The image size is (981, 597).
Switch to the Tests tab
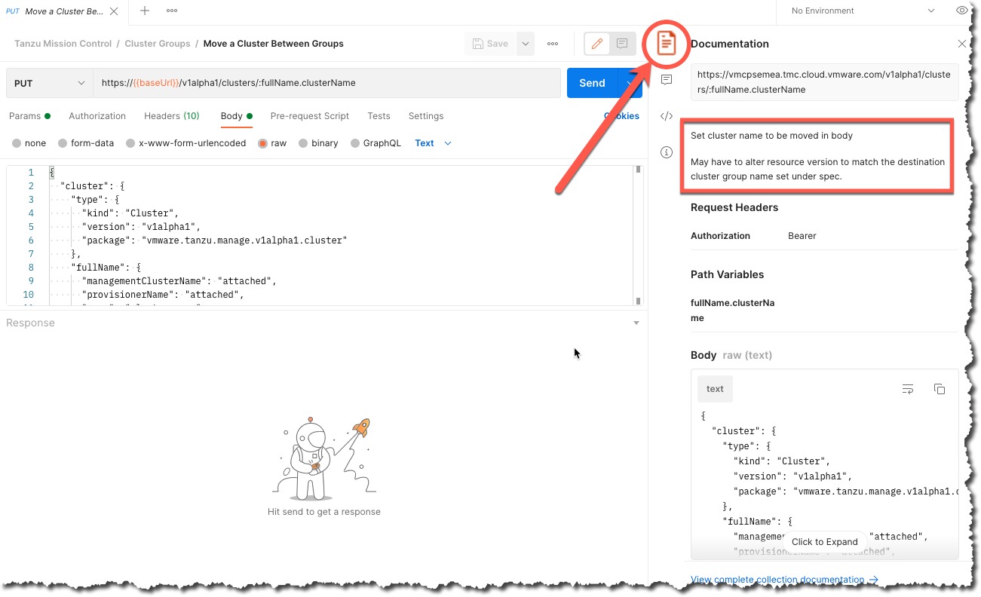coord(379,116)
